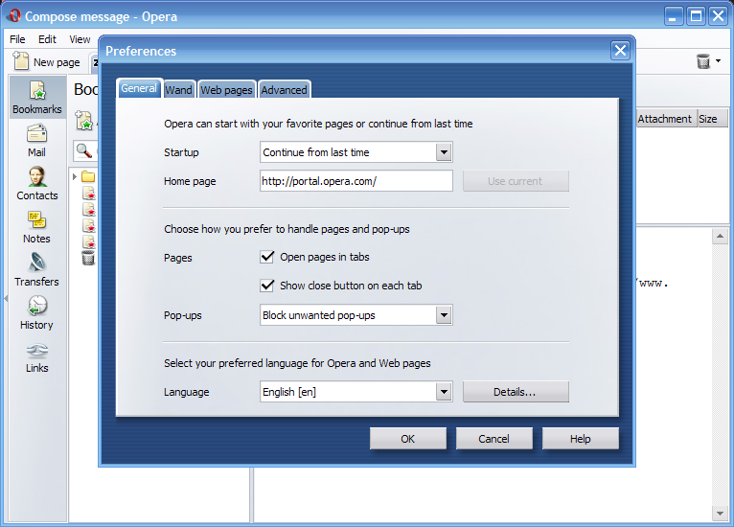734x527 pixels.
Task: Click the message scrollbar down arrow
Action: pos(720,514)
